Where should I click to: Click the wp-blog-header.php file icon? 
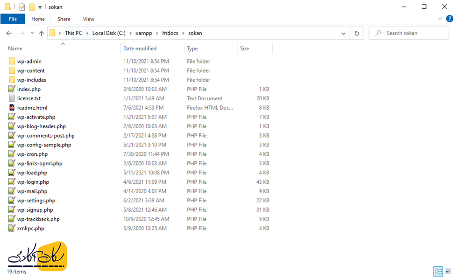point(12,126)
